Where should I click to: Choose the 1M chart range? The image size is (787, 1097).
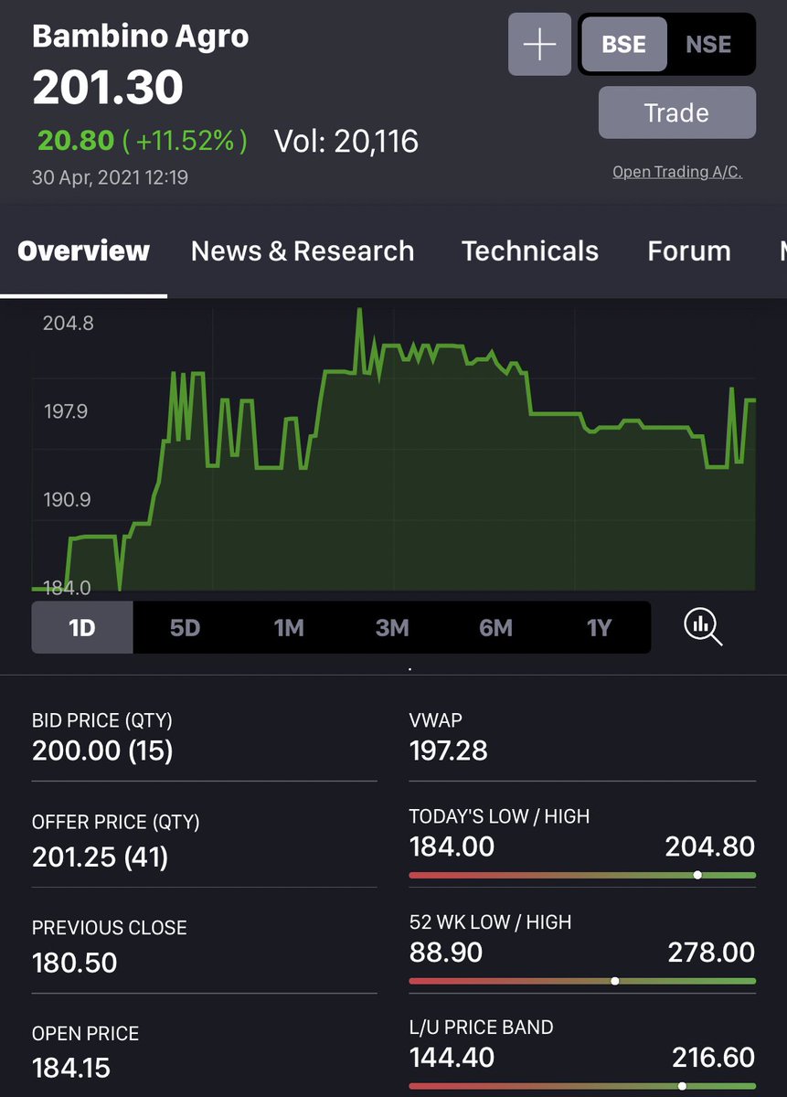click(289, 627)
